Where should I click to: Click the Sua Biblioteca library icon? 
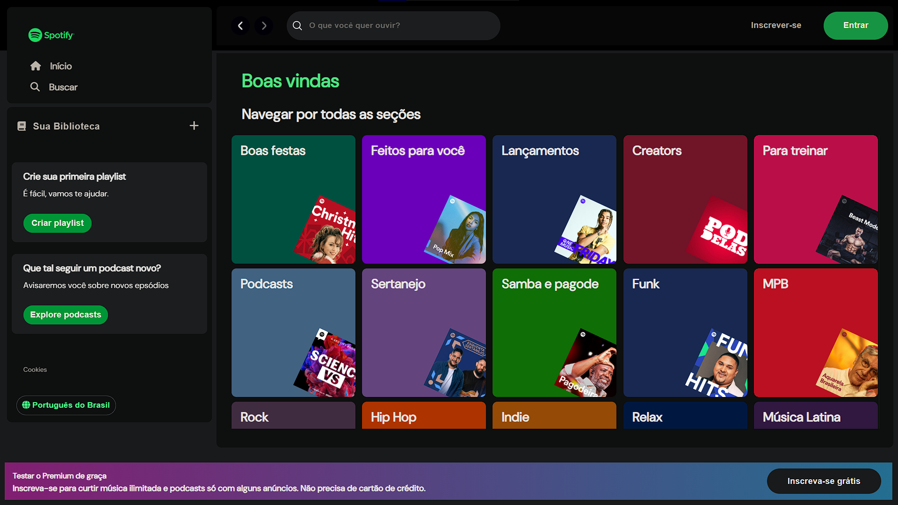click(22, 126)
